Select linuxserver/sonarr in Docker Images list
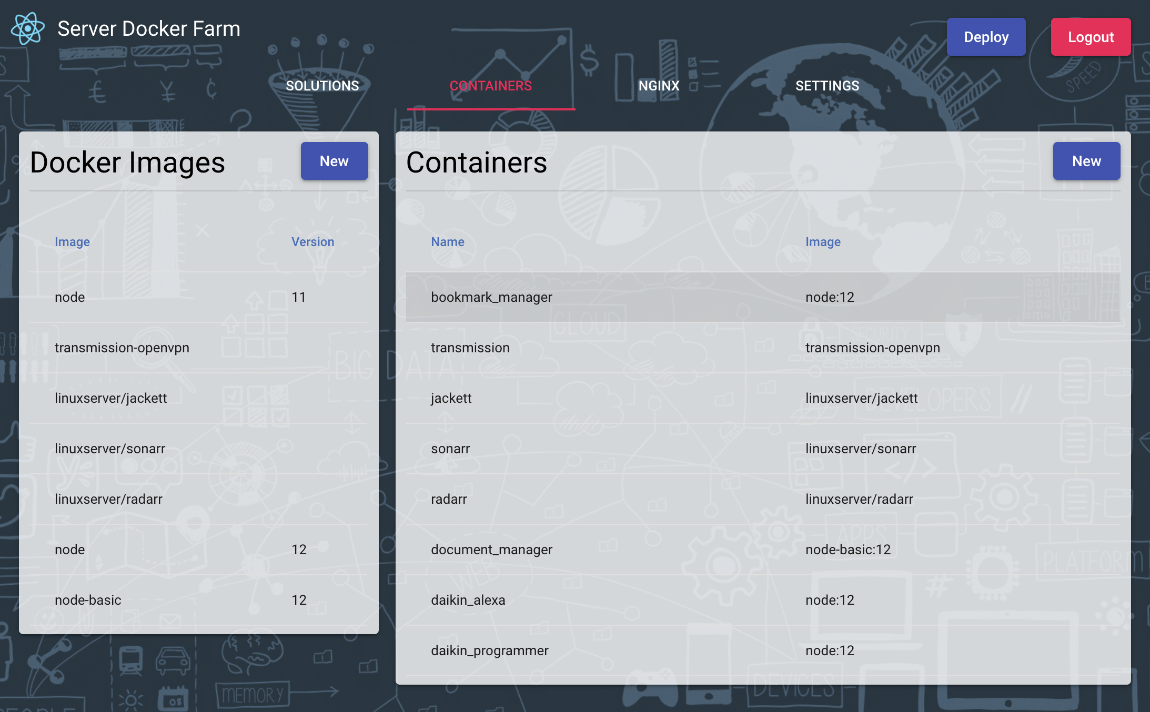Viewport: 1150px width, 712px height. [x=199, y=449]
